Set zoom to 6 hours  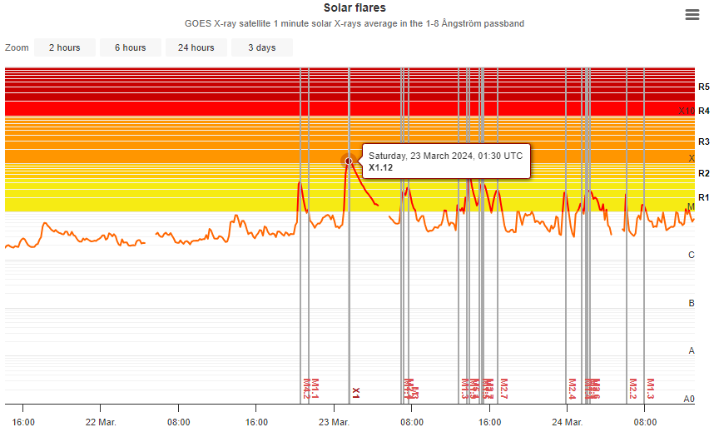[130, 47]
